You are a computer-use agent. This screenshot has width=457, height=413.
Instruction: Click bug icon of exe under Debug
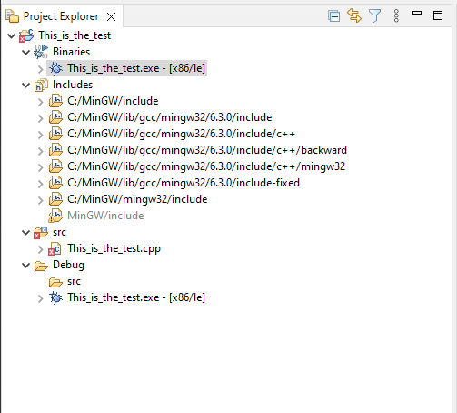coord(55,297)
